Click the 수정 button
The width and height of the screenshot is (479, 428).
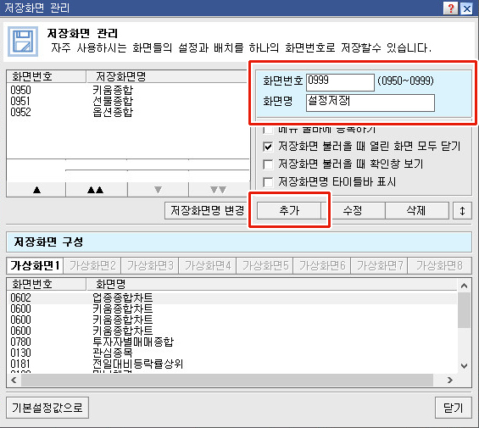353,210
